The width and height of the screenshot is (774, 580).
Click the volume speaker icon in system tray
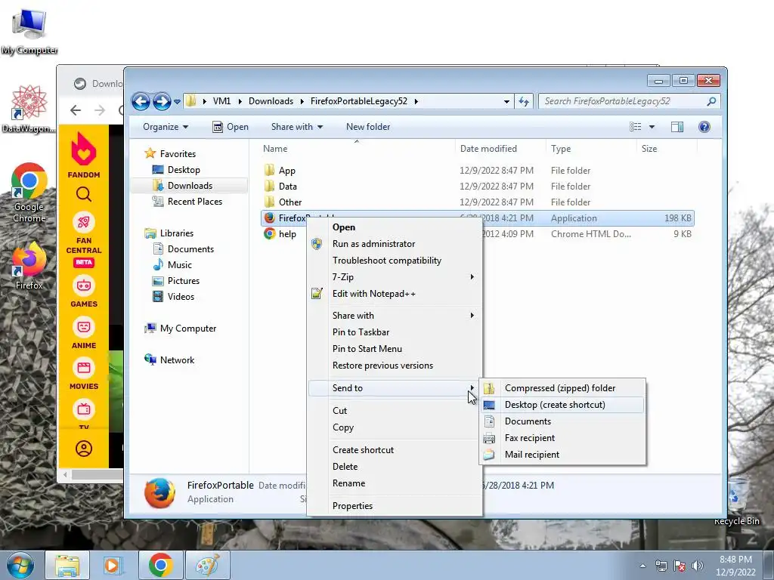[698, 566]
